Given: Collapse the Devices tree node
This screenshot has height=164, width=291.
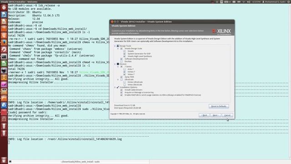Looking at the screenshot, I should 115,64.
